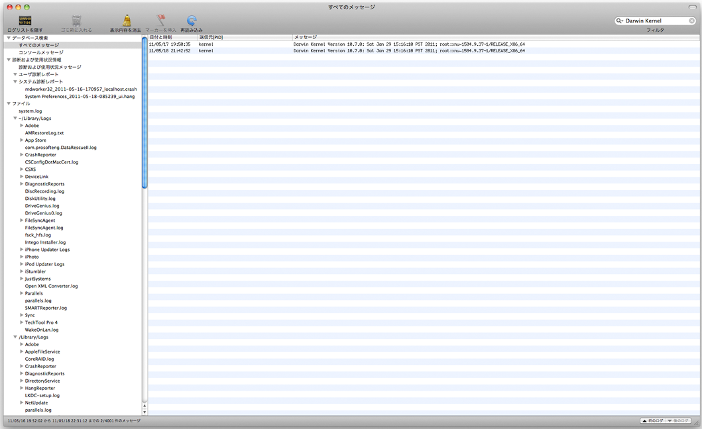Open the search magnifier dropdown menu

[620, 21]
